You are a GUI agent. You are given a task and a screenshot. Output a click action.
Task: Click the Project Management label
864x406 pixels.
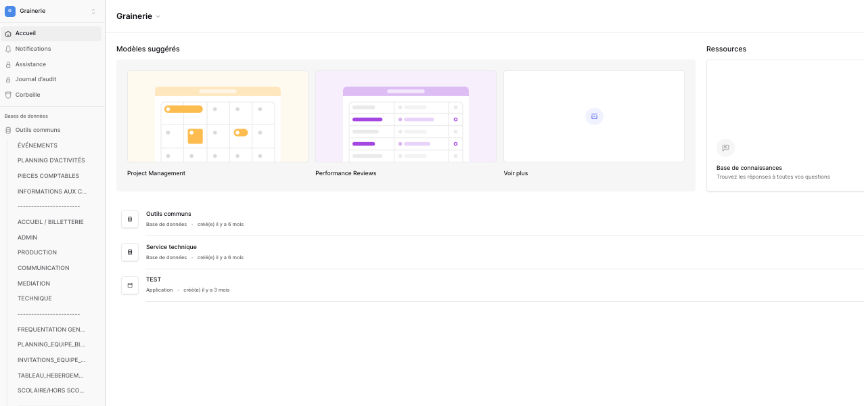pyautogui.click(x=156, y=173)
